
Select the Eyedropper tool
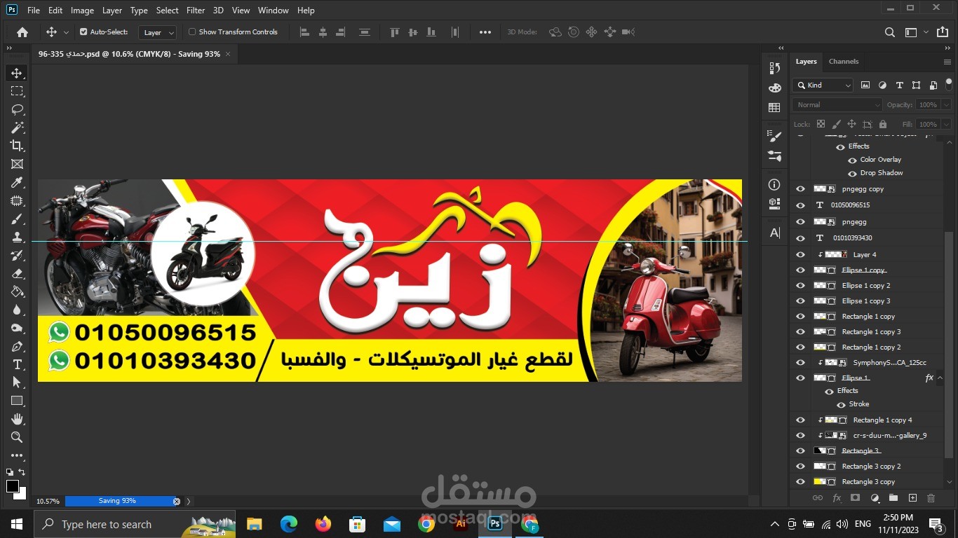pos(17,182)
